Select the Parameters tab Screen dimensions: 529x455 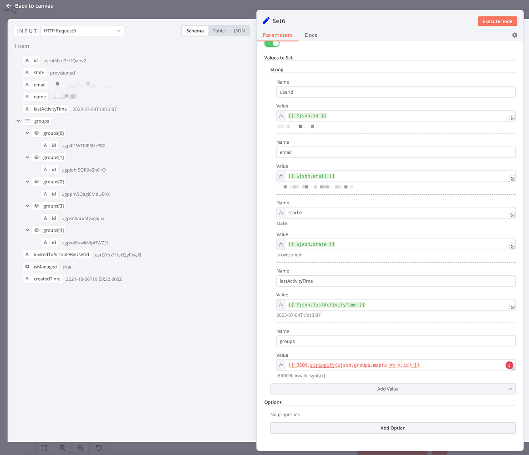pyautogui.click(x=278, y=35)
